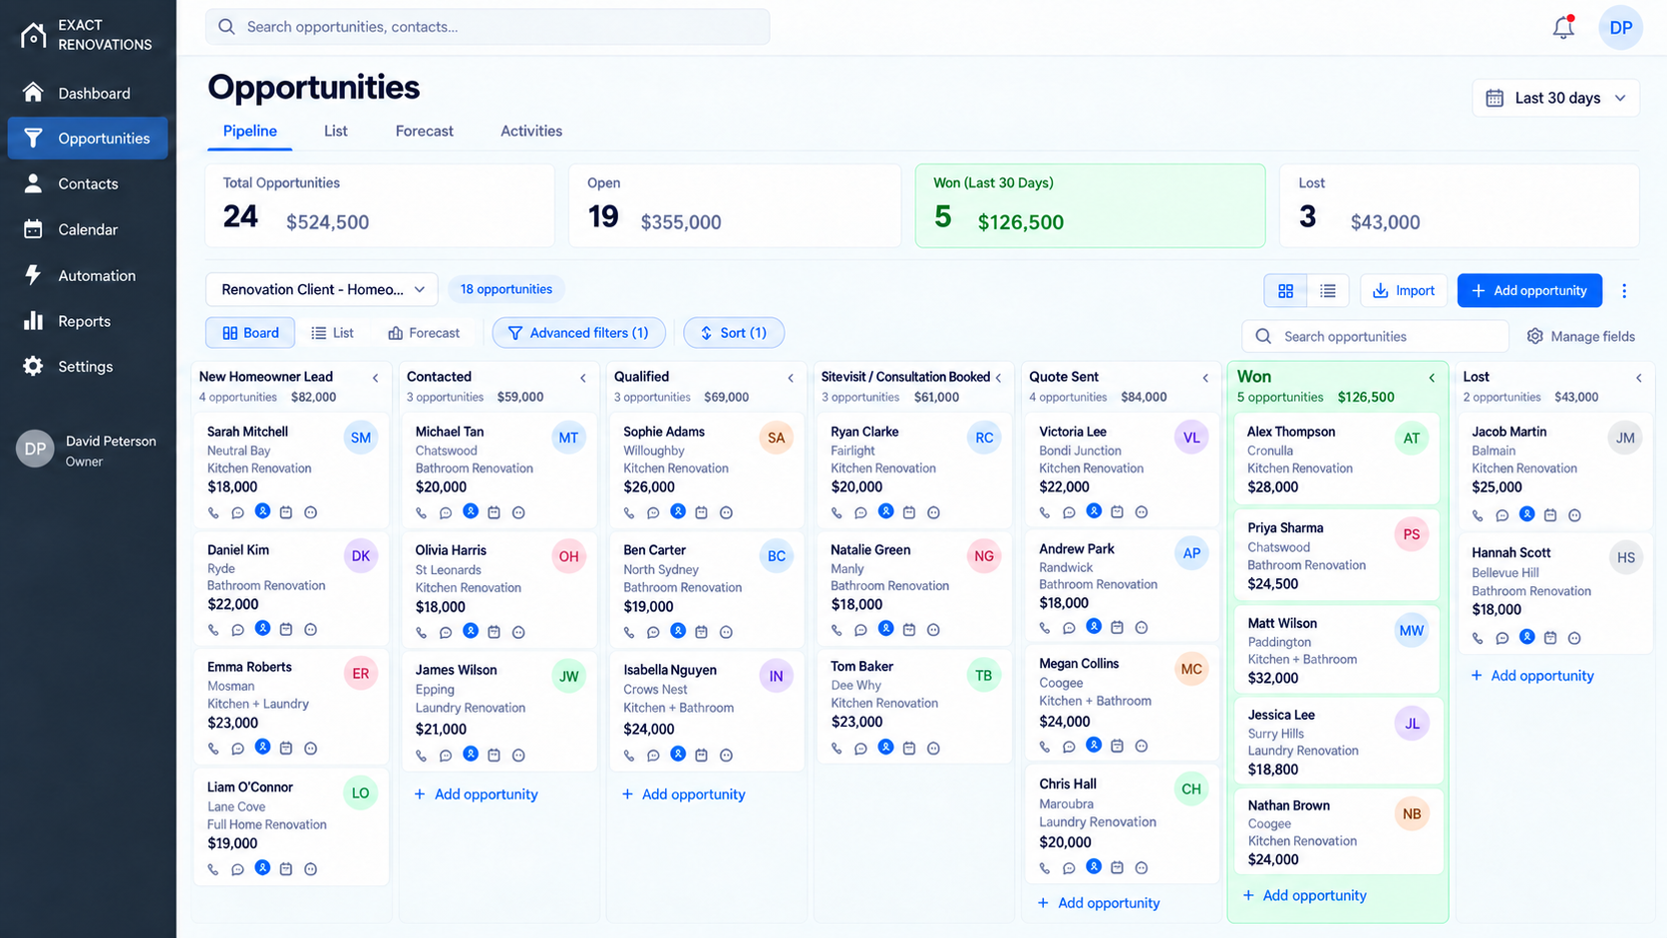Click the Manage fields gear option
This screenshot has height=938, width=1667.
1581,337
